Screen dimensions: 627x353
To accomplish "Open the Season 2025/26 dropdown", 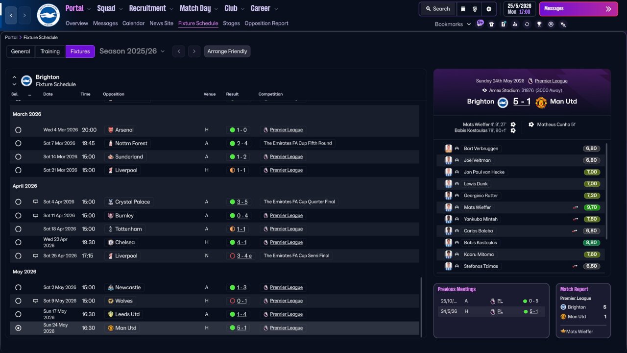I will (132, 51).
